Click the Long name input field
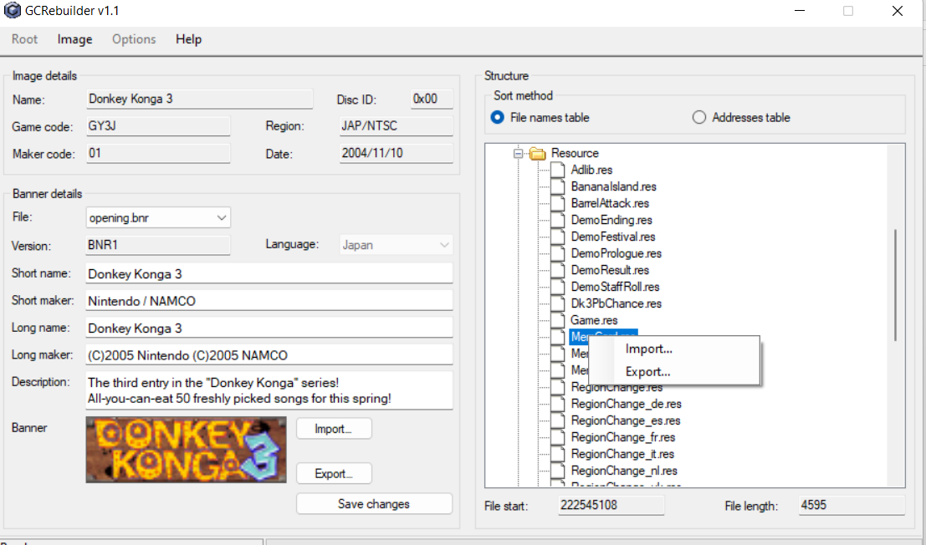Image resolution: width=926 pixels, height=545 pixels. click(x=269, y=328)
